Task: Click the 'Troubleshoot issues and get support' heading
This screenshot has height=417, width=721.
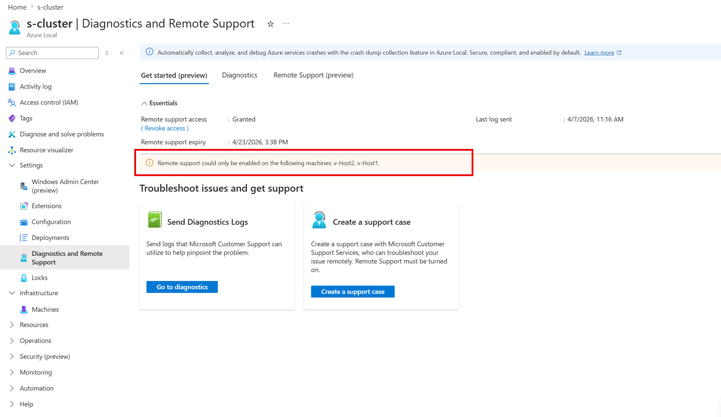Action: point(221,188)
